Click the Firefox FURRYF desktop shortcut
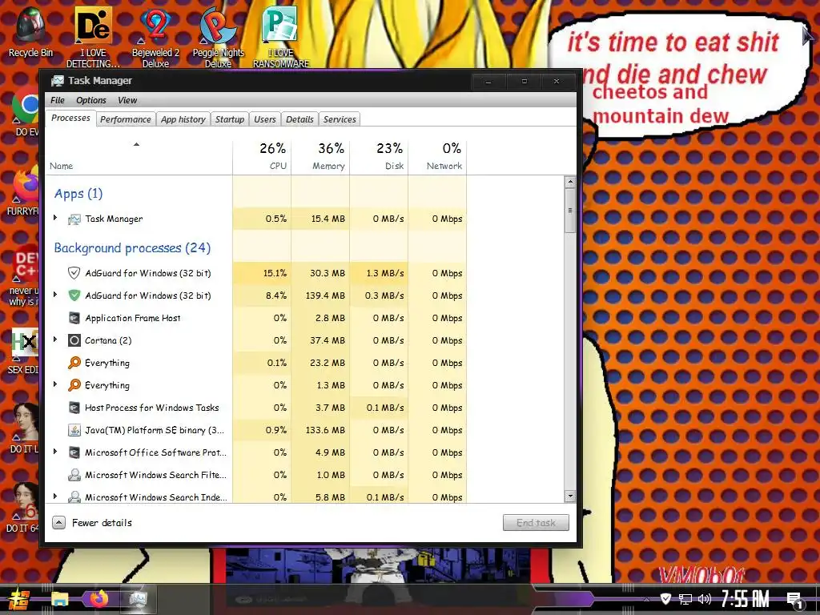 (24, 191)
